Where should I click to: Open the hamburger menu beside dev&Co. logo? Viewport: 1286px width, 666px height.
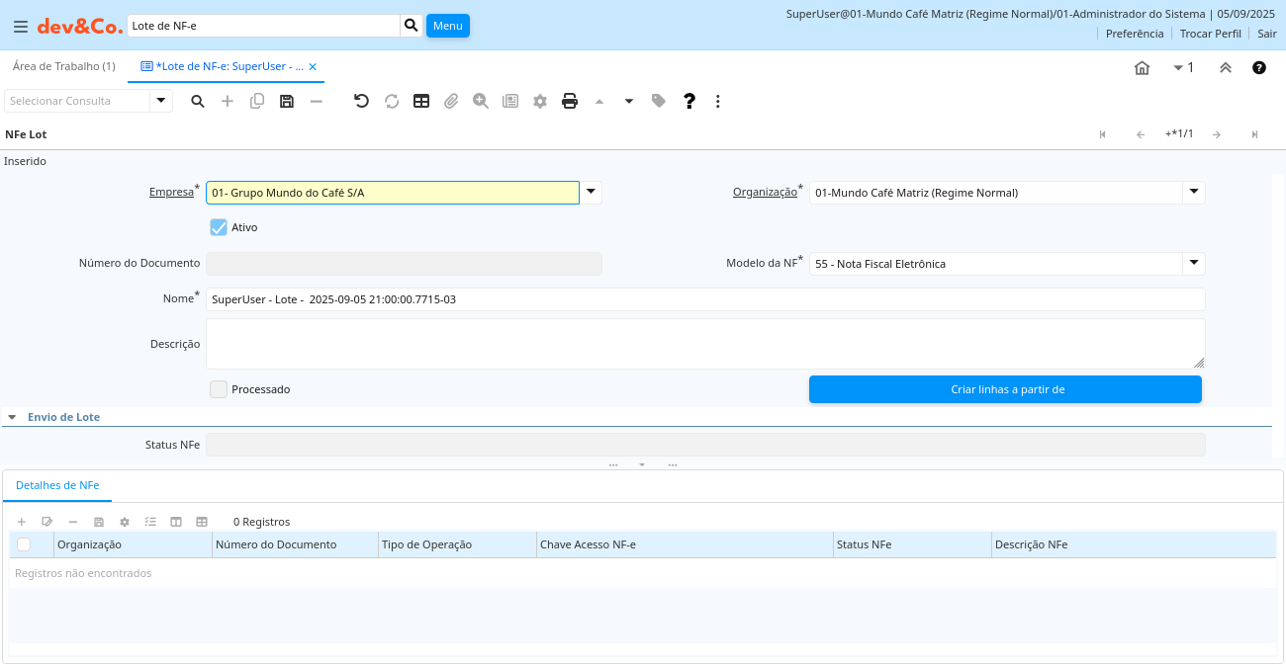(20, 27)
